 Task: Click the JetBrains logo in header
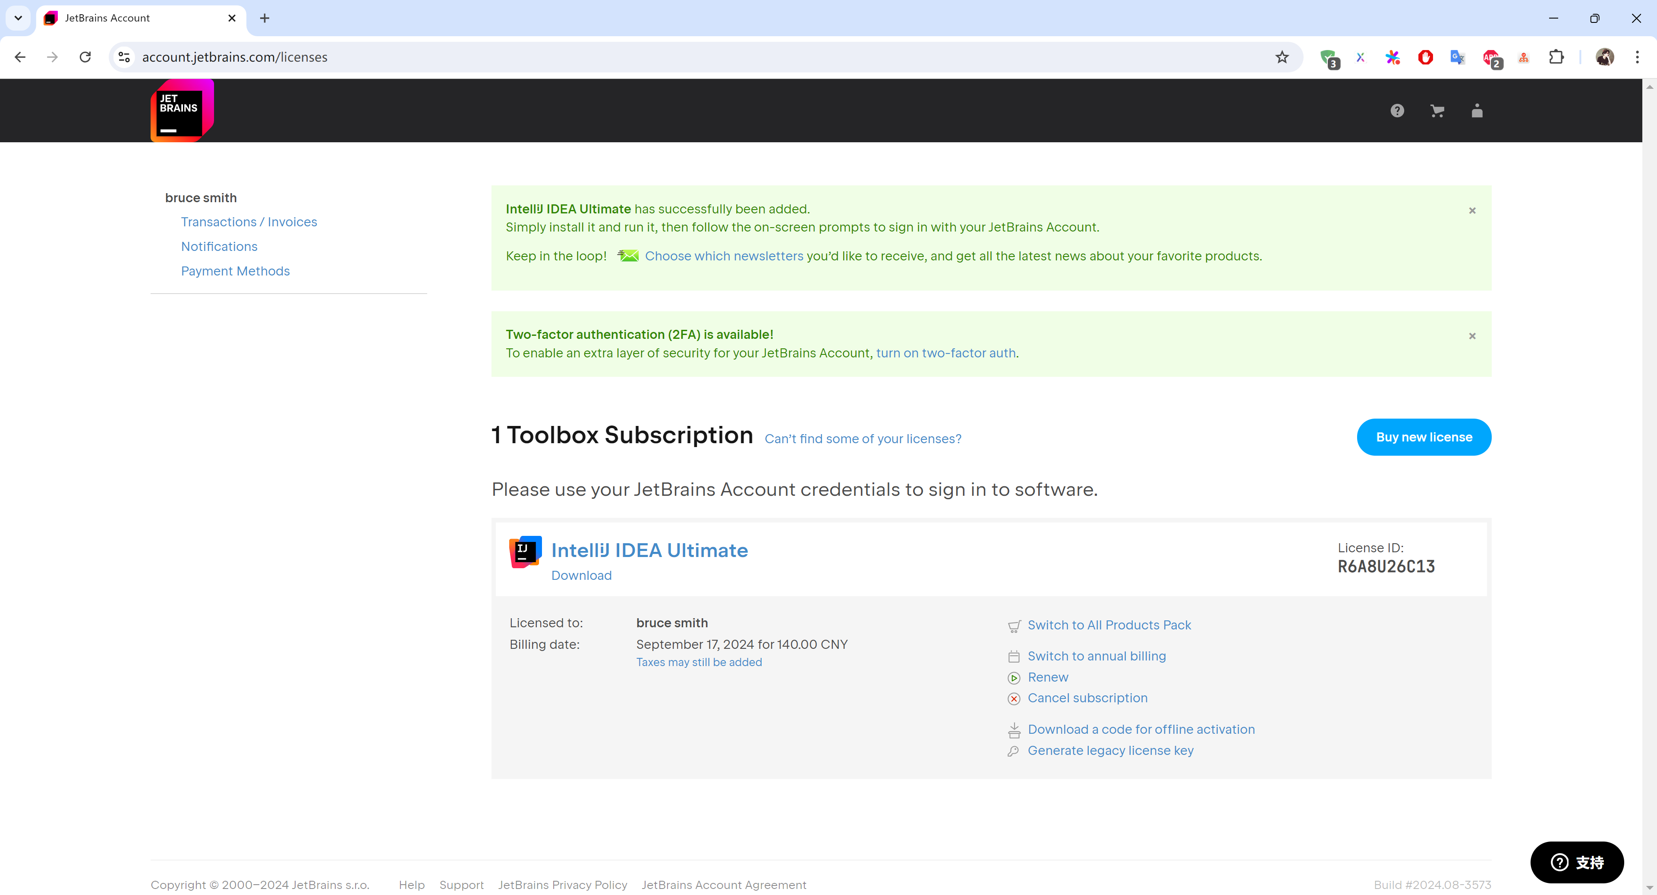182,110
